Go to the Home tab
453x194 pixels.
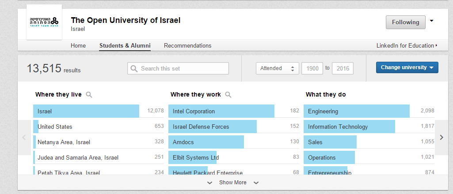point(78,45)
